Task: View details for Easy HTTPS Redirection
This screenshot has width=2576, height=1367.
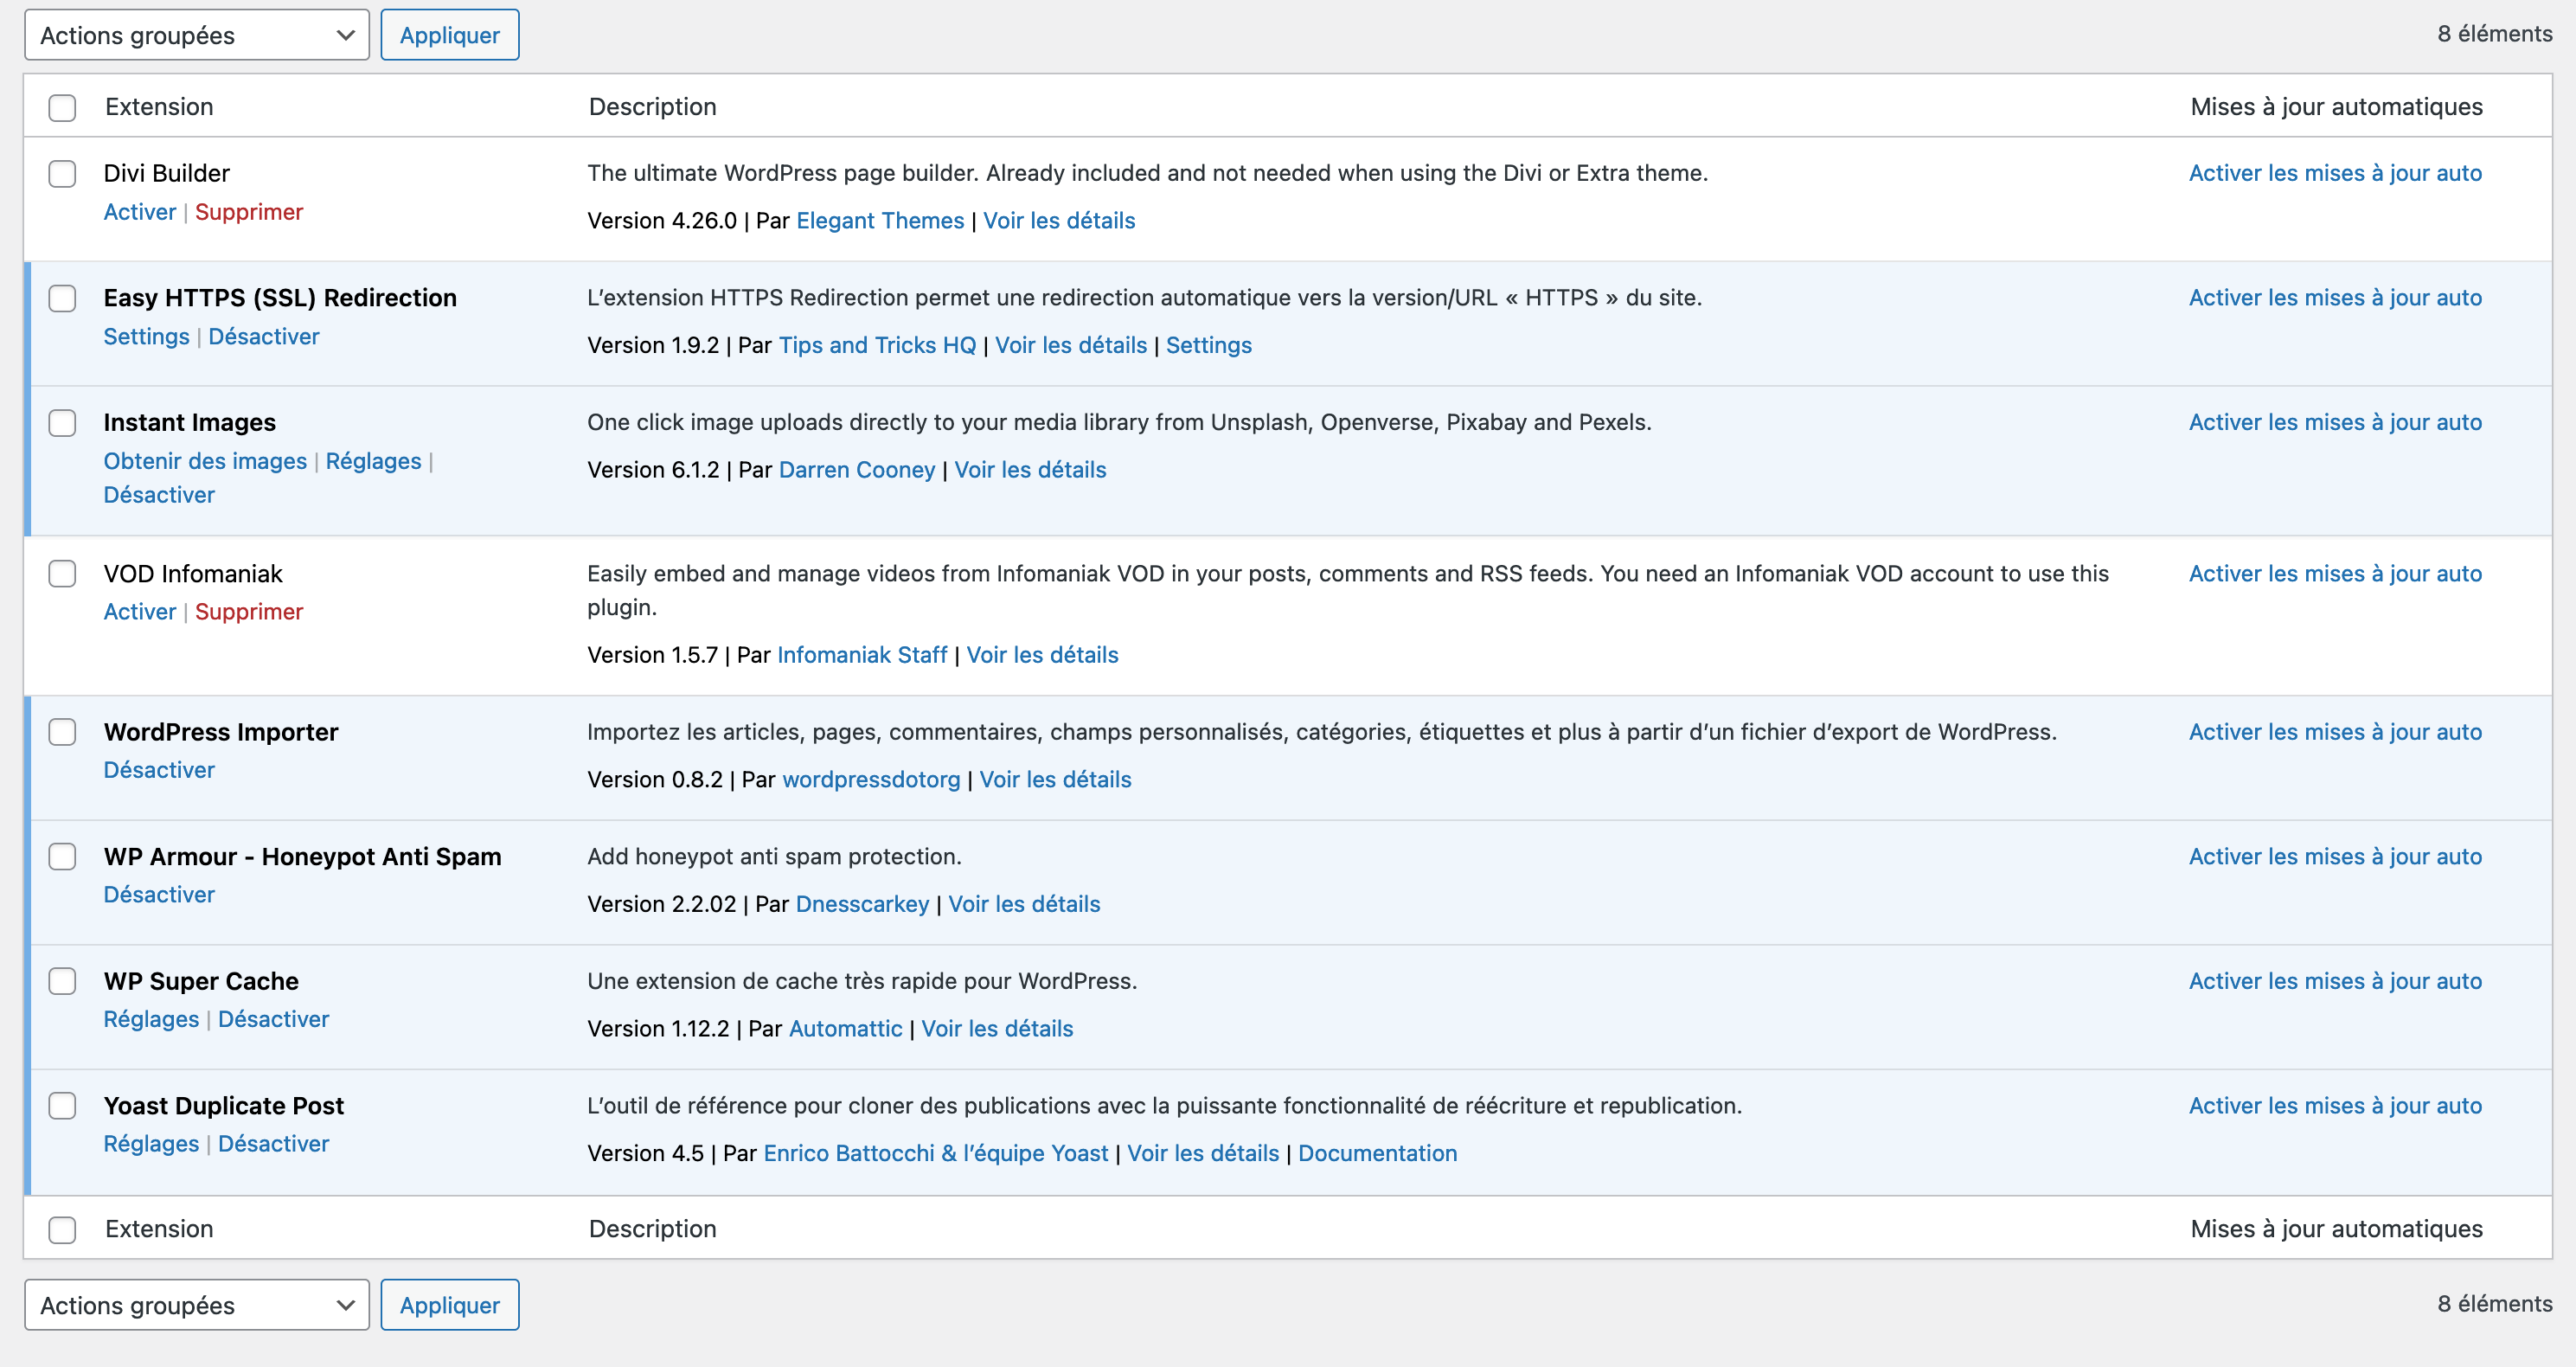Action: tap(1071, 345)
